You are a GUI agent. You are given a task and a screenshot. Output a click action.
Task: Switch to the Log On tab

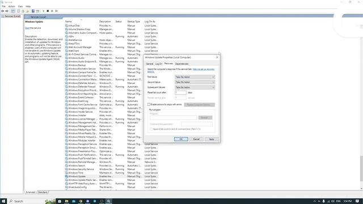[x=159, y=64]
